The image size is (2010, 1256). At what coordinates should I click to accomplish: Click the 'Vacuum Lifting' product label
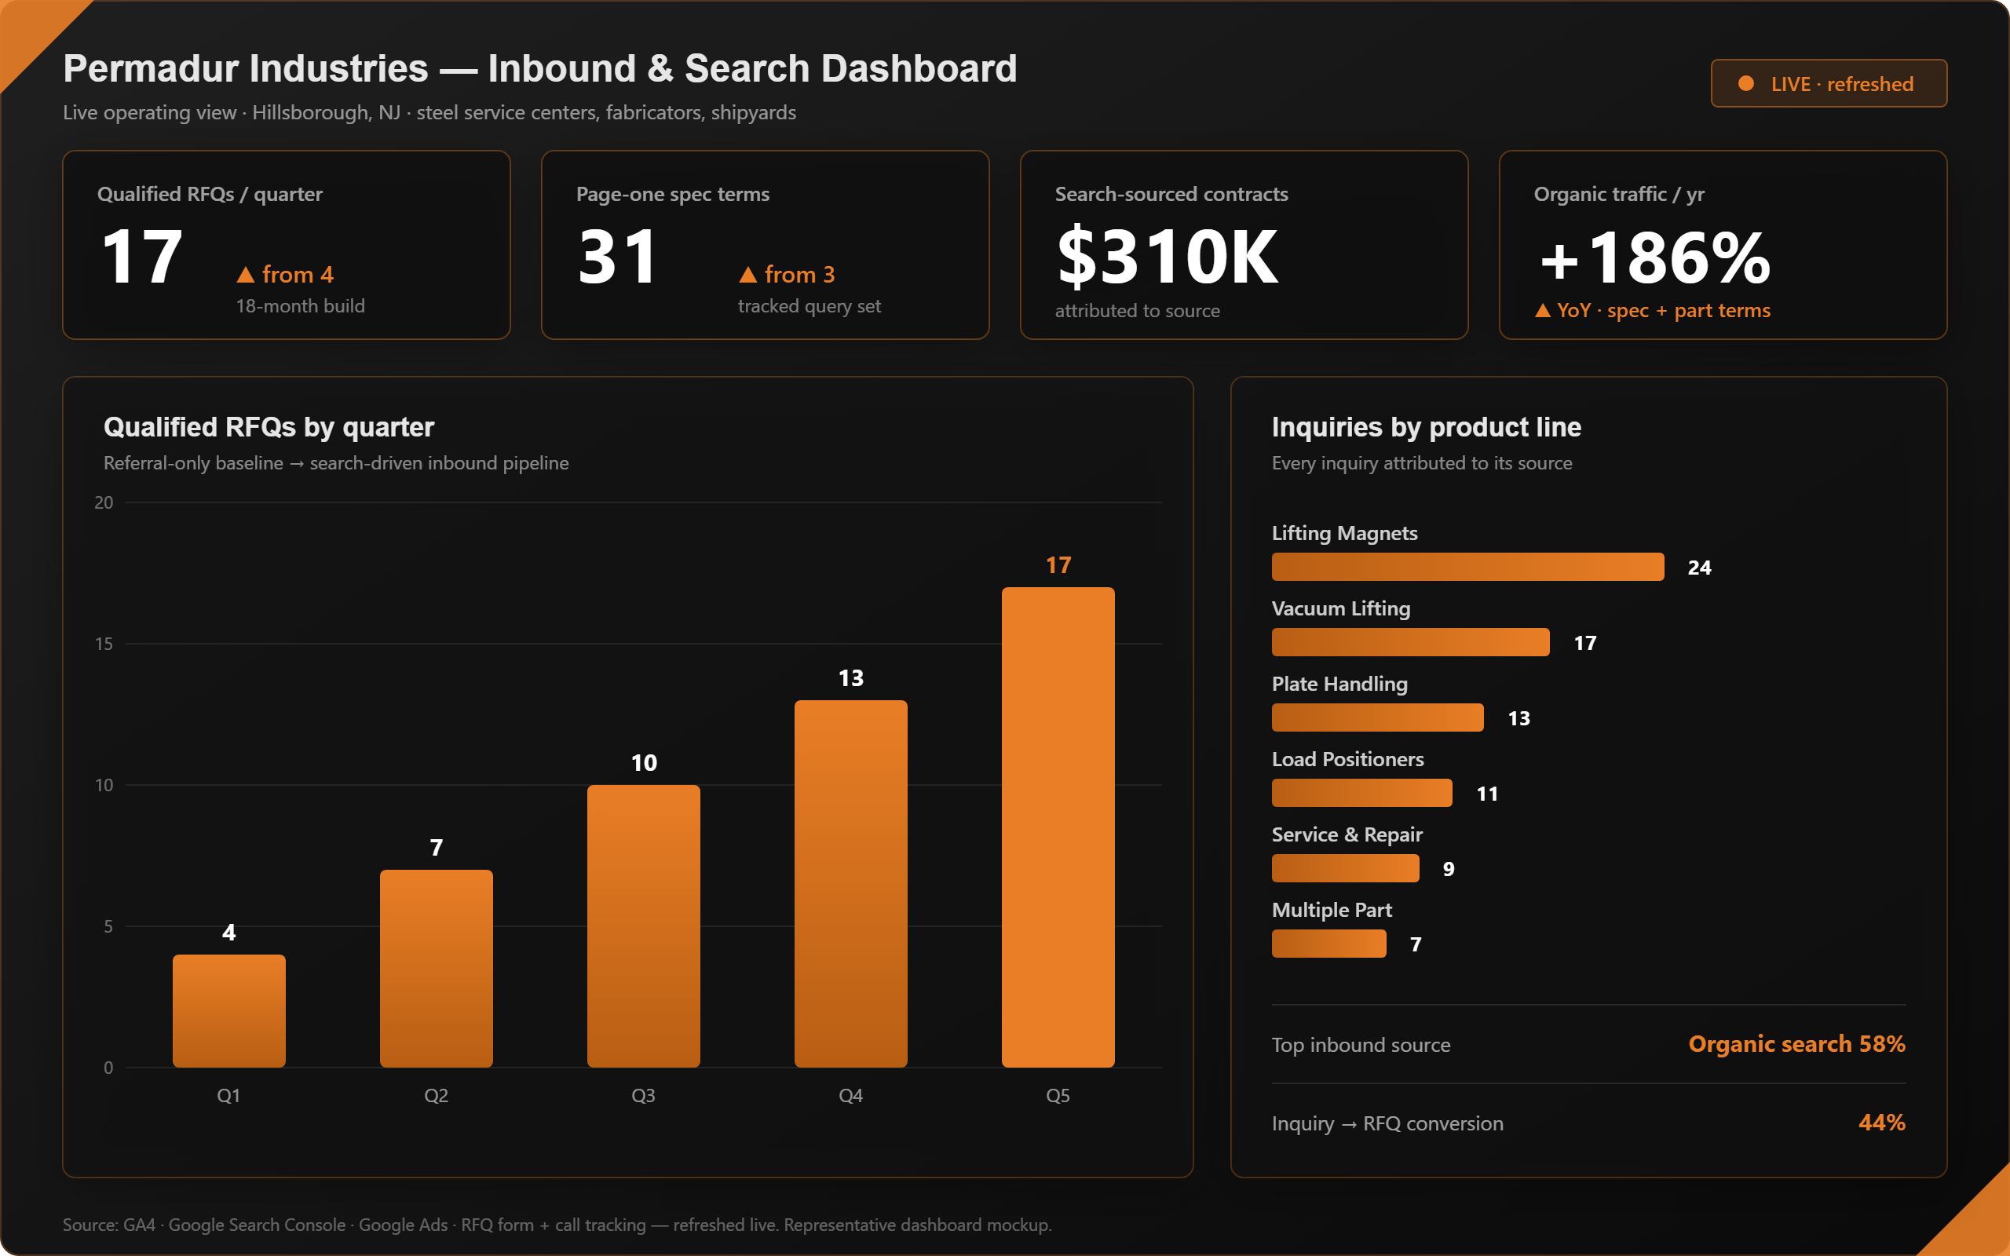point(1340,609)
